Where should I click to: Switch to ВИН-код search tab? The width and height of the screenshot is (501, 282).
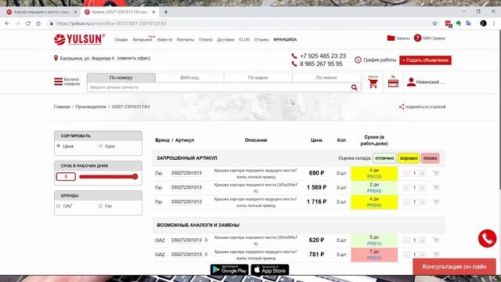tap(189, 78)
